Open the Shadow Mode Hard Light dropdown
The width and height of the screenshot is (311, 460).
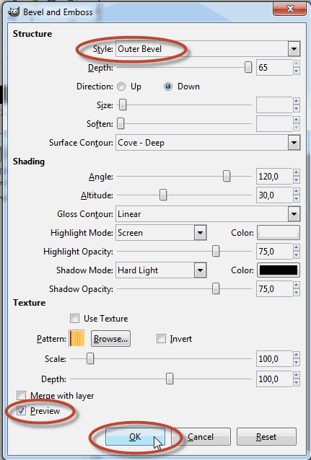point(161,270)
